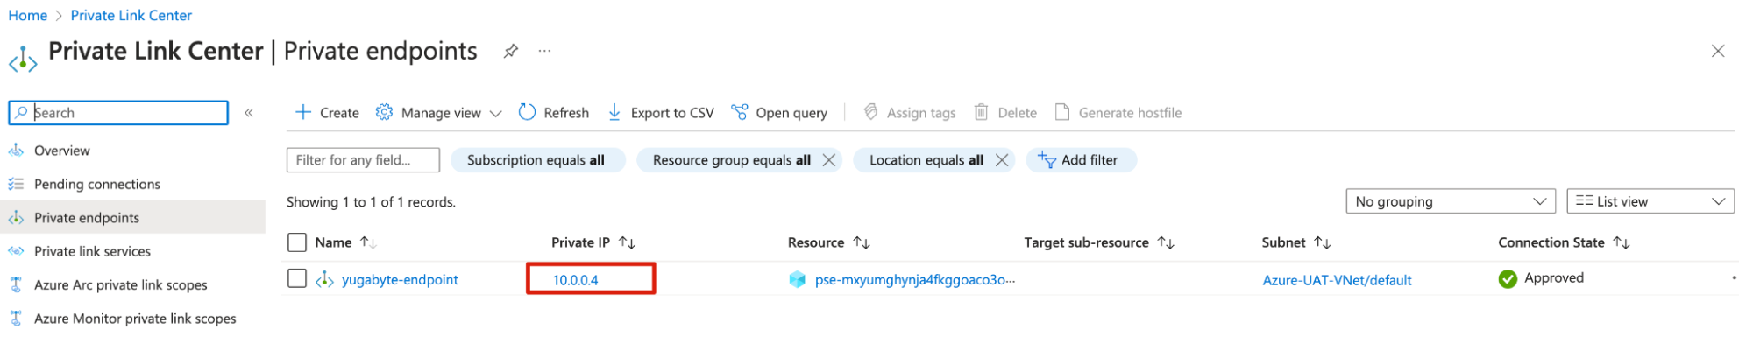Click the Private link services icon
The width and height of the screenshot is (1739, 337).
point(16,251)
